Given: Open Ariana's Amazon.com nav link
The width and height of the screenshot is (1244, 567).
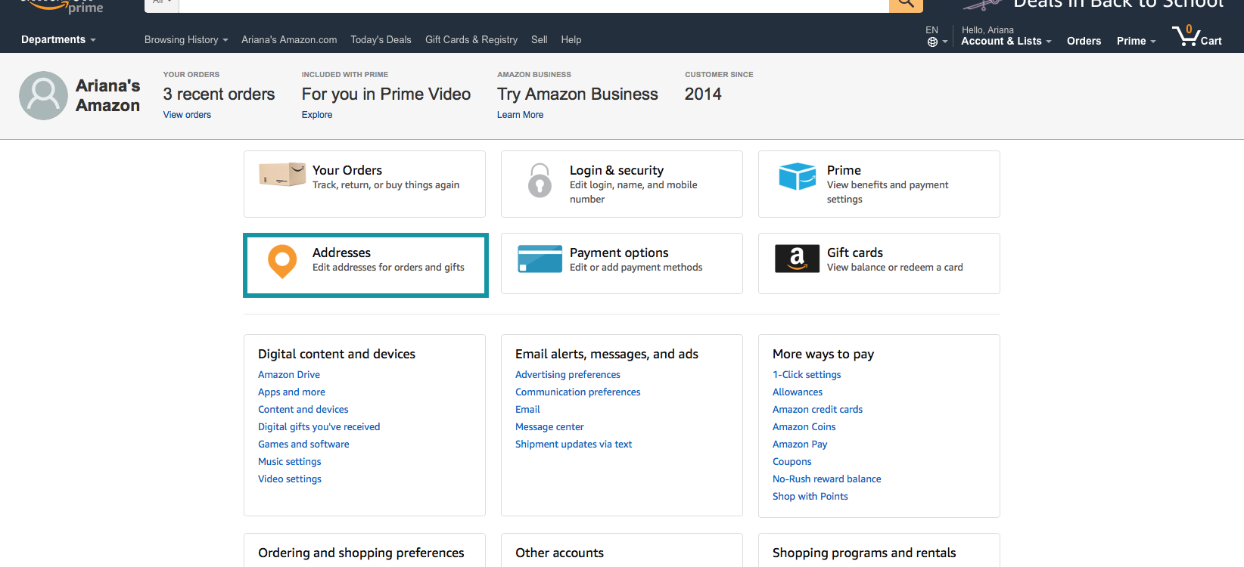Looking at the screenshot, I should click(x=289, y=39).
